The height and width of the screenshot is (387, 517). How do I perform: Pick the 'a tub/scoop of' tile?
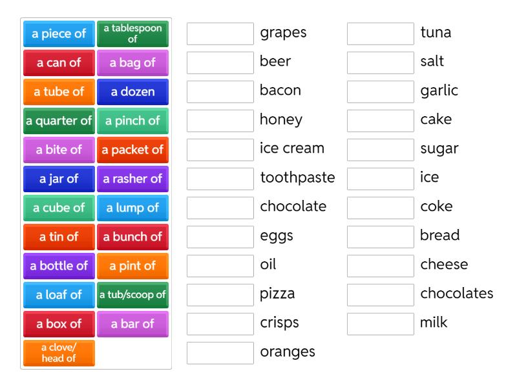(132, 295)
